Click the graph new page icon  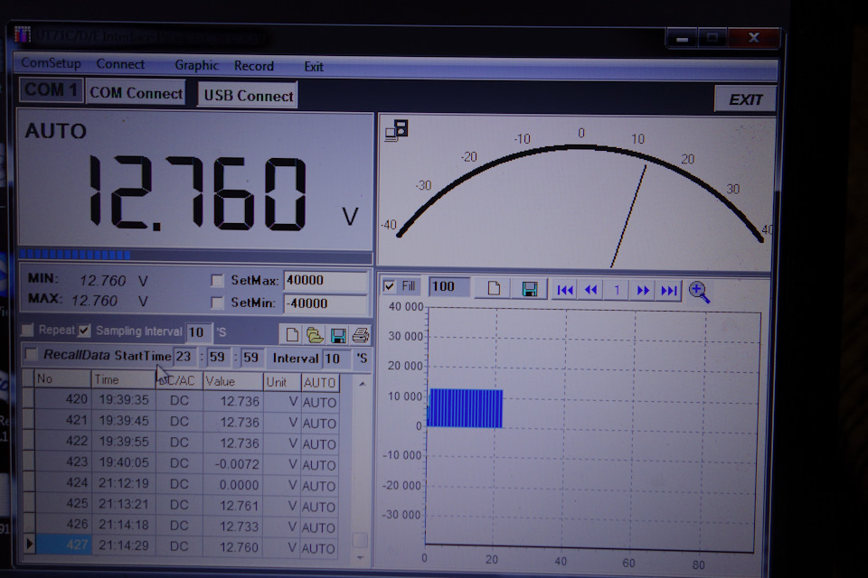[494, 288]
